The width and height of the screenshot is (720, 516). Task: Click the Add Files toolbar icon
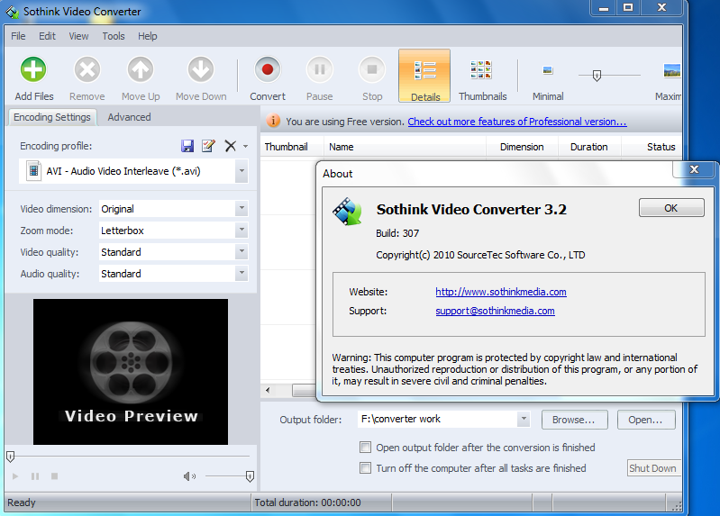pyautogui.click(x=33, y=69)
